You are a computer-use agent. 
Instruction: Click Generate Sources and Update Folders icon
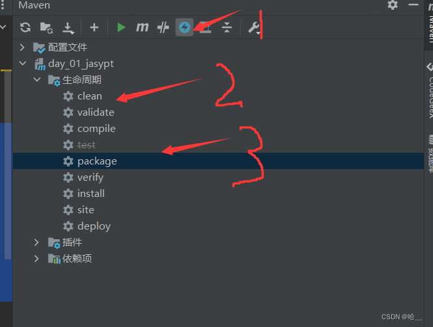46,27
